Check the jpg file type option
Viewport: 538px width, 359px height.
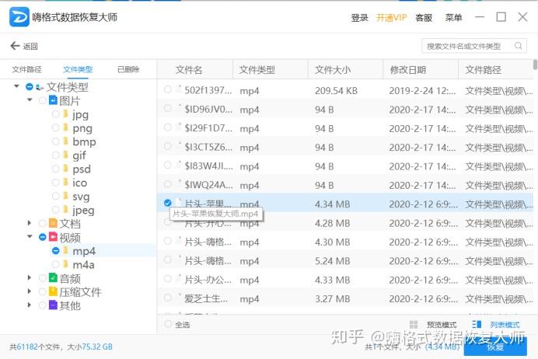tap(55, 114)
